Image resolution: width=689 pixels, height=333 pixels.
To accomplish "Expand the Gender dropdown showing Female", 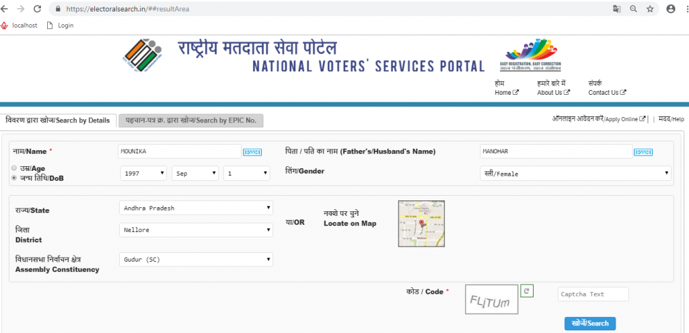I will (575, 174).
